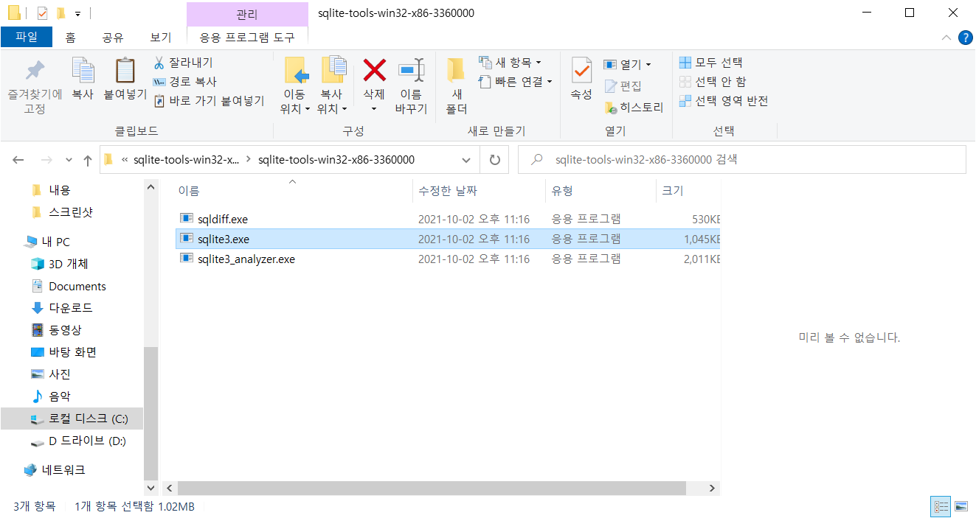This screenshot has height=518, width=976.
Task: Refresh the current folder view
Action: pos(495,160)
